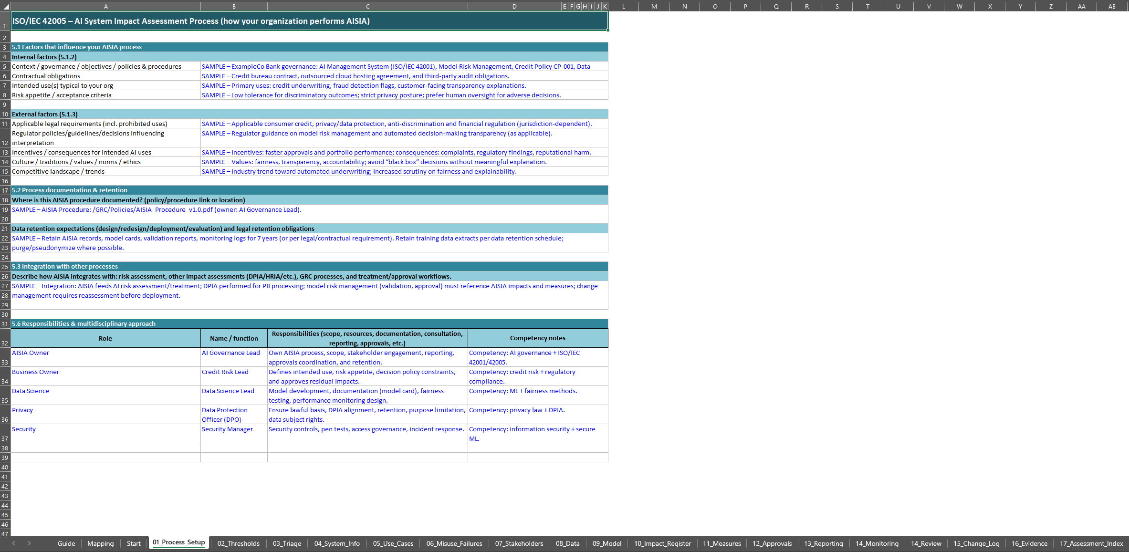The width and height of the screenshot is (1129, 552).
Task: Click the Select All corner triangle
Action: pyautogui.click(x=5, y=6)
